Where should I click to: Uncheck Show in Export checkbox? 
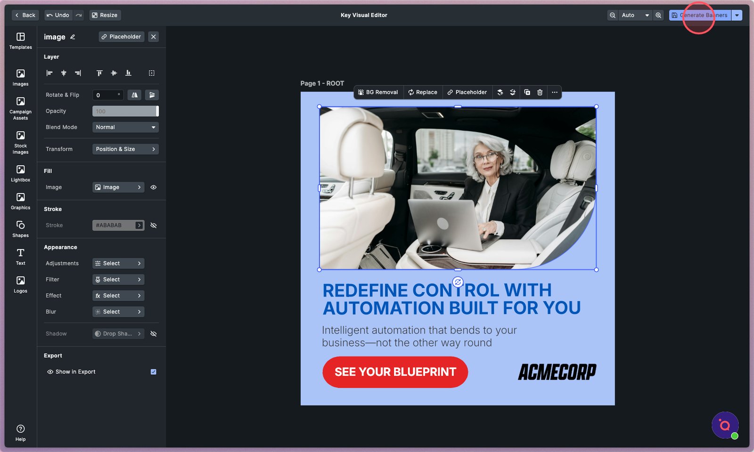tap(154, 372)
